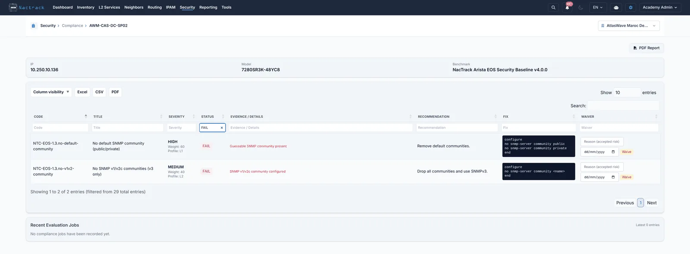
Task: Open the blue settings gear icon
Action: click(x=630, y=7)
